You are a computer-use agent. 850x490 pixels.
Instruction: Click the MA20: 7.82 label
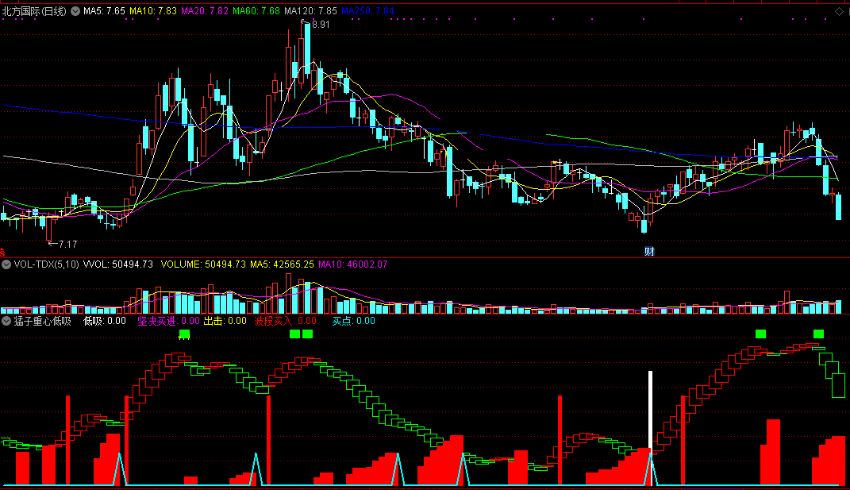click(x=205, y=11)
